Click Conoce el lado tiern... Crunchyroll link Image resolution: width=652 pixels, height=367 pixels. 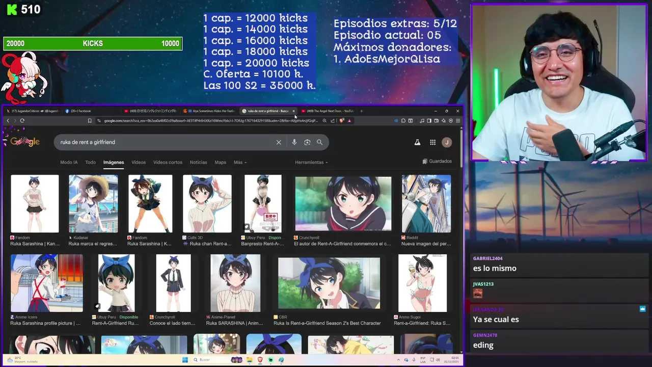coord(173,323)
